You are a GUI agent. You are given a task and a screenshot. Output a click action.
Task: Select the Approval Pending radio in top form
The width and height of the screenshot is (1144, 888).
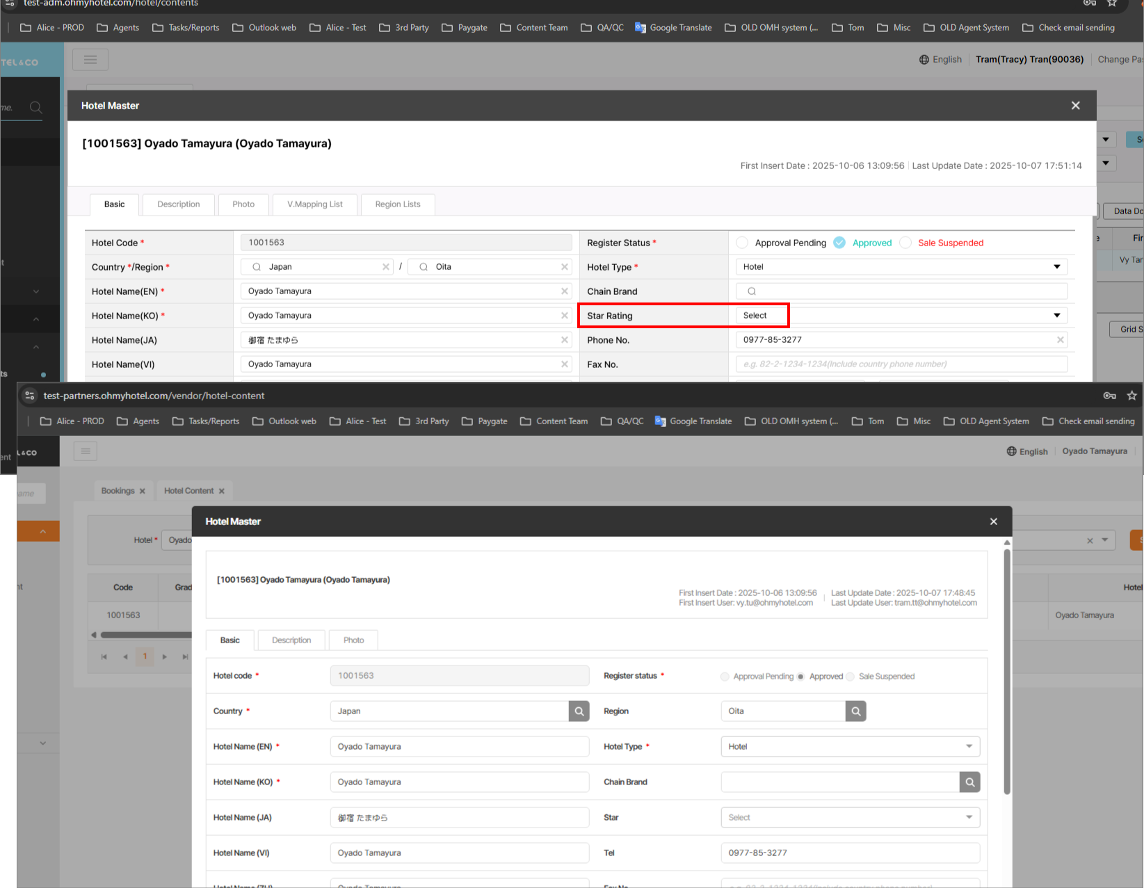(742, 243)
